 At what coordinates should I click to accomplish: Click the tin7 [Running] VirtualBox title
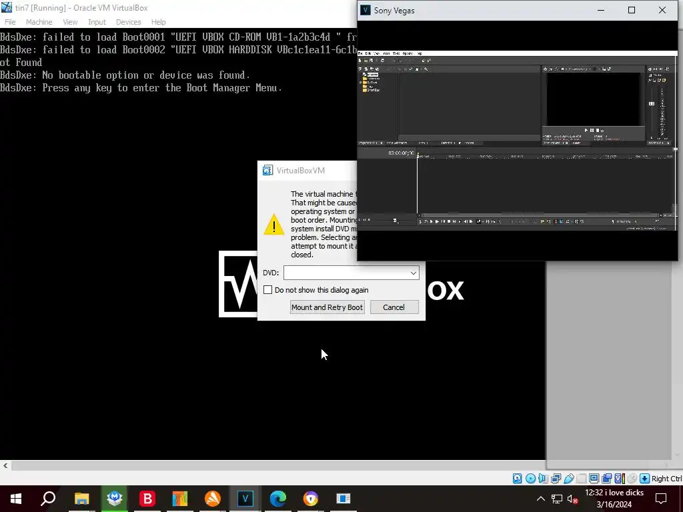[81, 8]
